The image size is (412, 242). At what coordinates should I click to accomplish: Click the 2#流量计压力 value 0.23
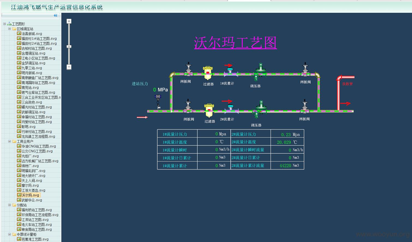click(286, 135)
